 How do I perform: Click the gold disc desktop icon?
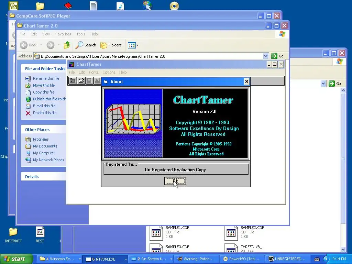[x=174, y=6]
